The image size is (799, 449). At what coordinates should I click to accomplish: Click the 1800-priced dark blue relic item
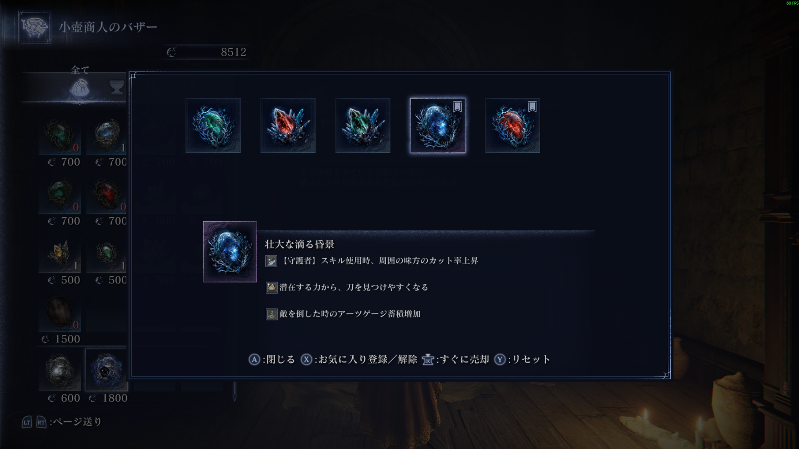pos(106,370)
